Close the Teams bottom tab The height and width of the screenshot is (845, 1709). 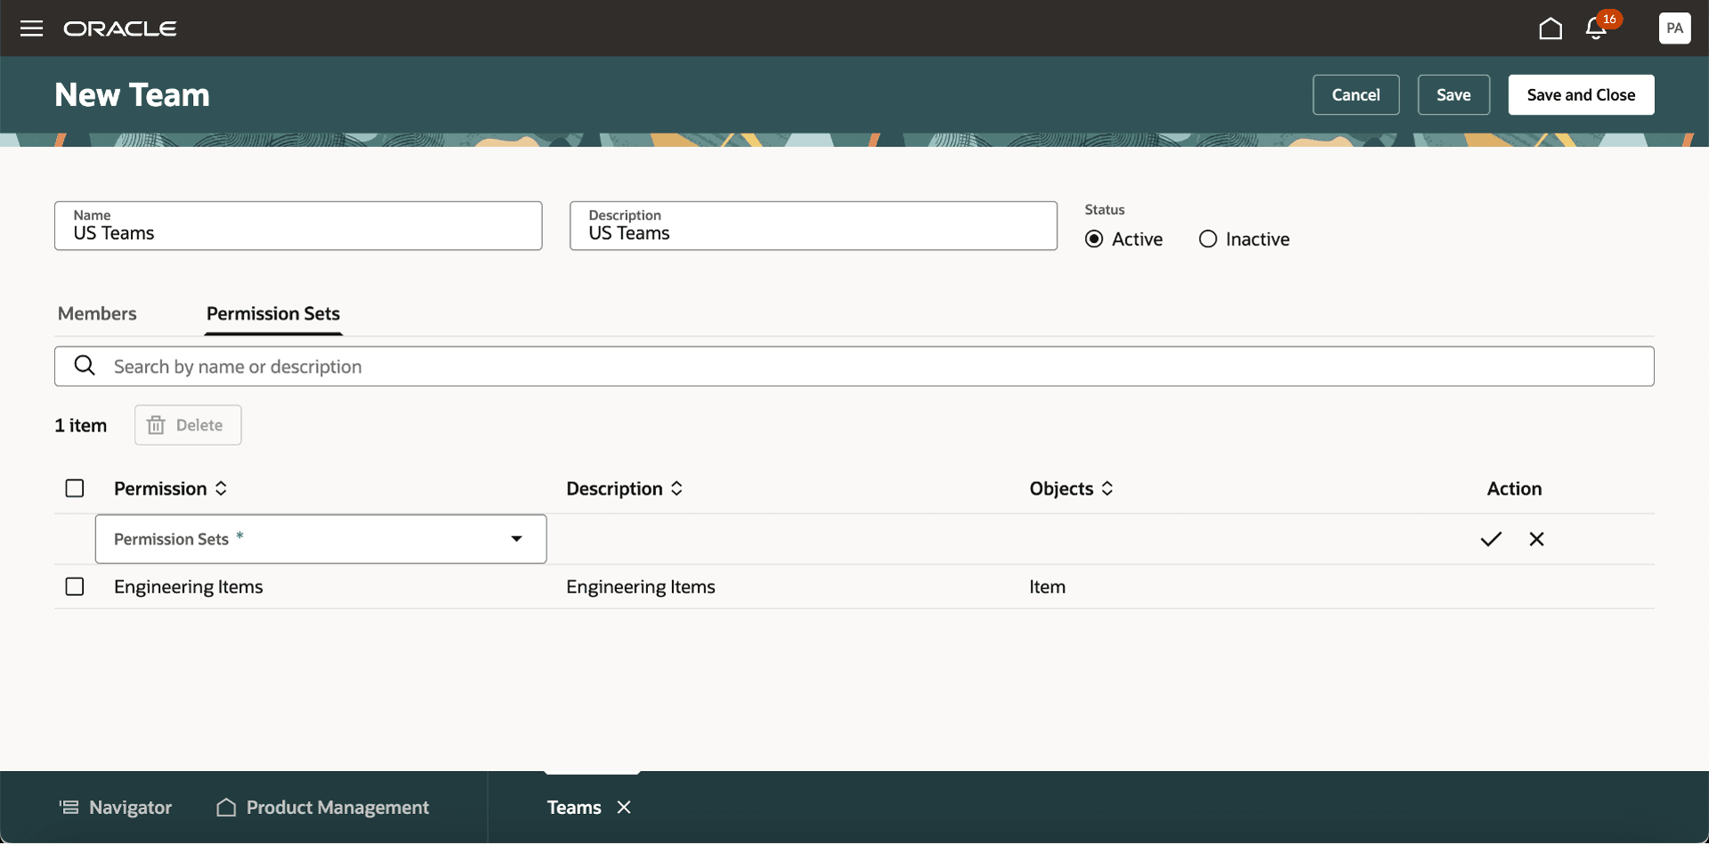(x=624, y=807)
